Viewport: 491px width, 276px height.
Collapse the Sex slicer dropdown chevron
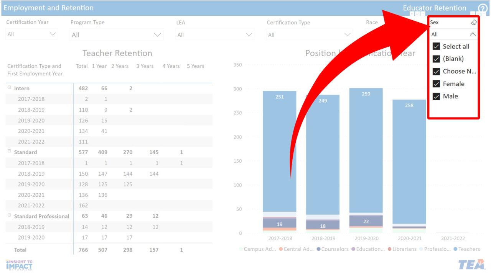[473, 34]
